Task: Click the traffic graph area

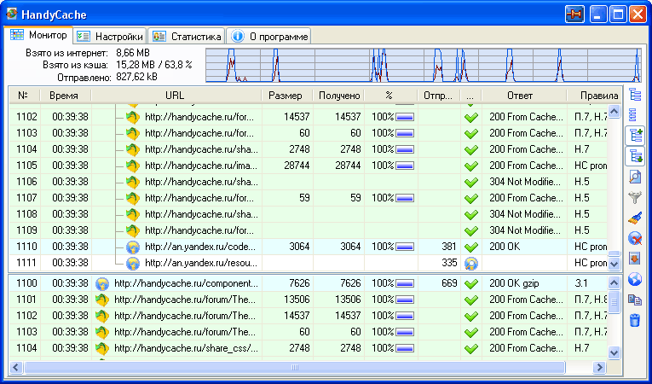Action: click(424, 65)
